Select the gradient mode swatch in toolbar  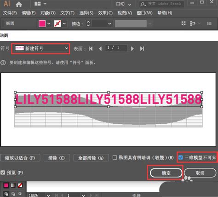tap(13, 185)
